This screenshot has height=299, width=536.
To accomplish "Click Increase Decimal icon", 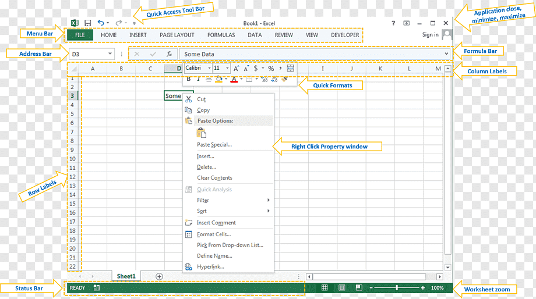I will (264, 79).
